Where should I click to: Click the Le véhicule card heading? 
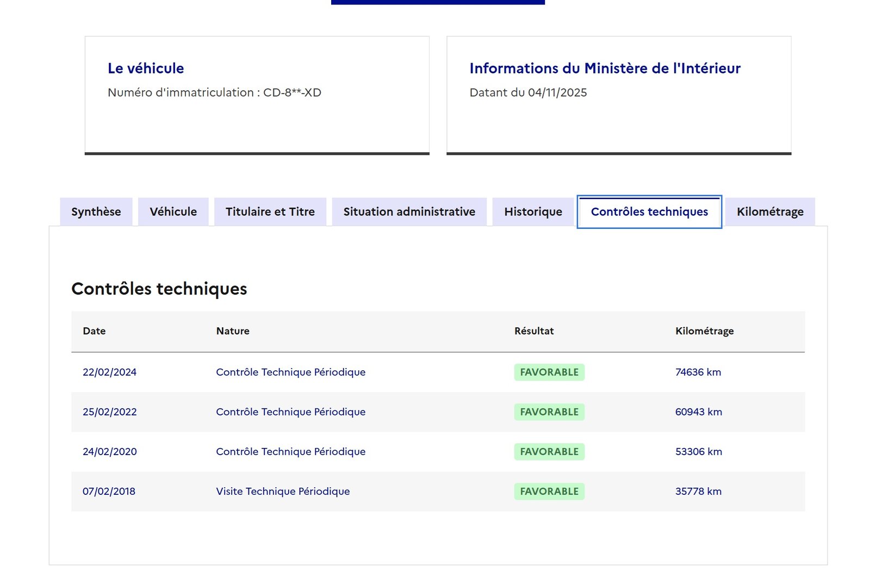tap(146, 69)
